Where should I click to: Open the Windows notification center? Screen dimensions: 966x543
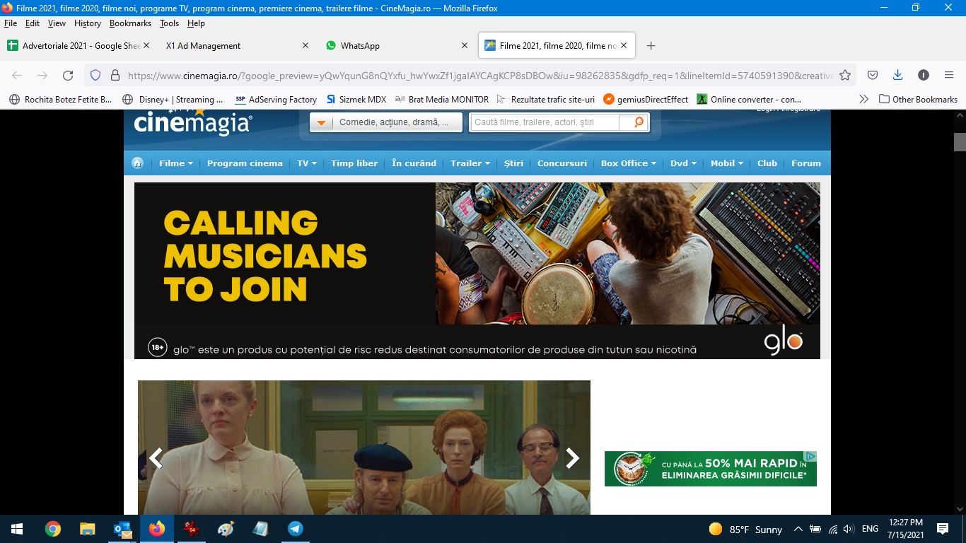942,529
